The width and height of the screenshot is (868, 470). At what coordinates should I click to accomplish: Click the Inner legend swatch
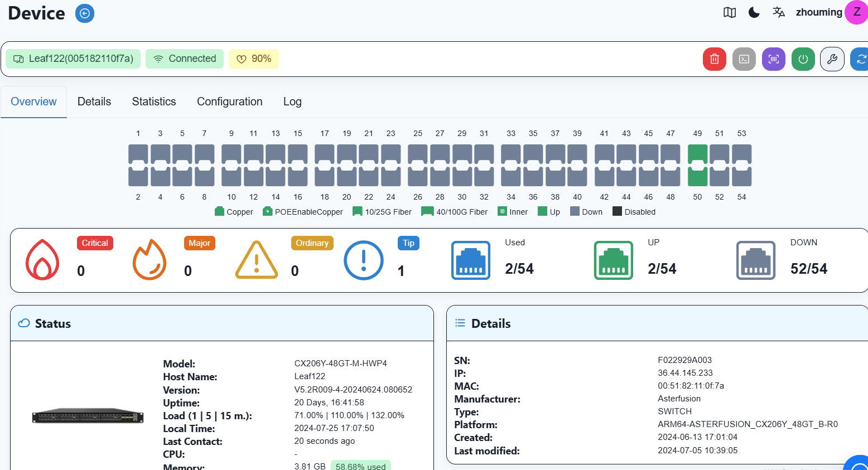502,211
